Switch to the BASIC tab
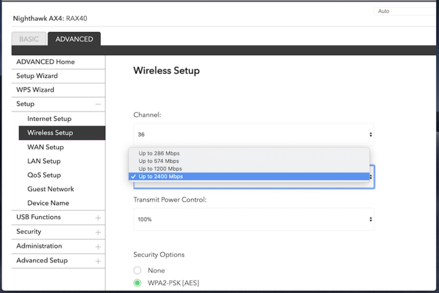 pyautogui.click(x=29, y=39)
